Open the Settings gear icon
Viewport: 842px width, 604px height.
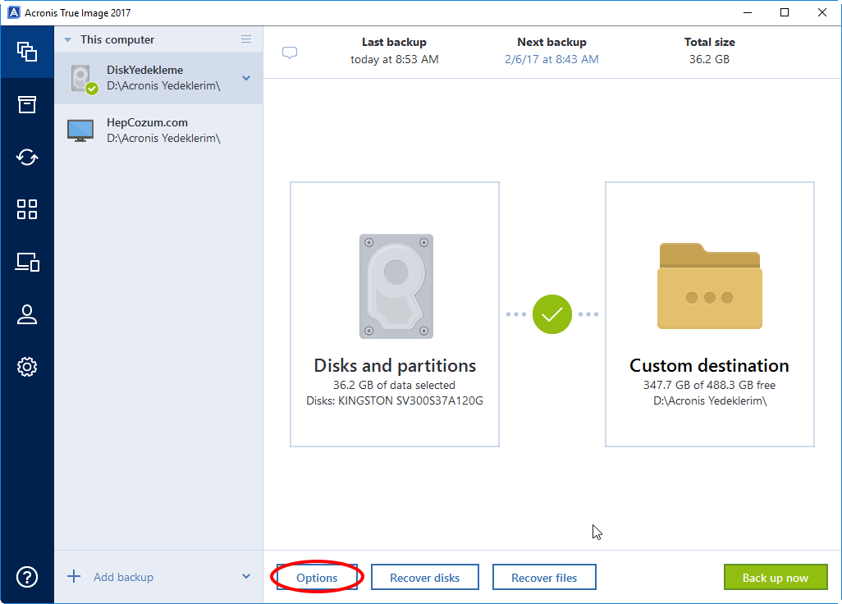[x=27, y=367]
